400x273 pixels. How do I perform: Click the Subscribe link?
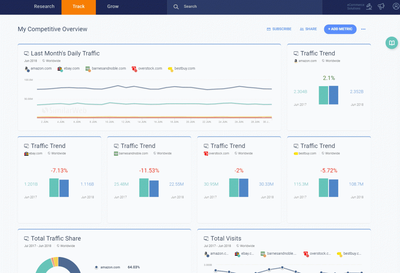[x=279, y=29]
